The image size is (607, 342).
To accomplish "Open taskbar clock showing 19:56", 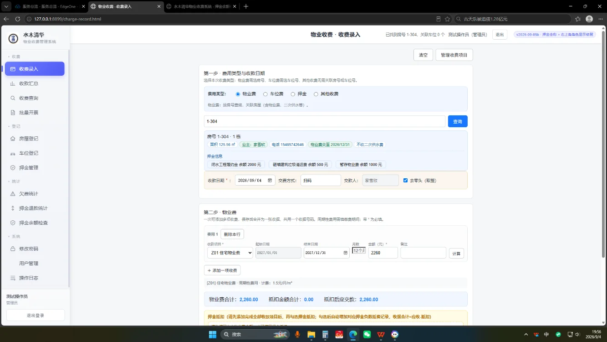I will point(593,334).
